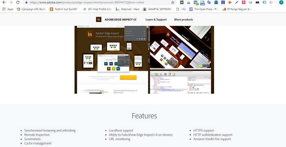Click the browser back arrow

[4, 2]
